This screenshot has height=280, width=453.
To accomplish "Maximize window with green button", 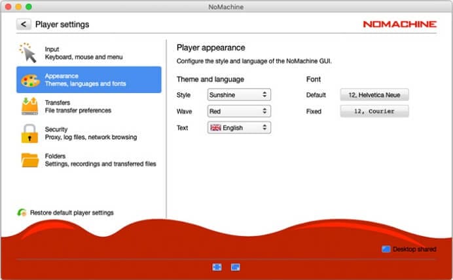I will (29, 7).
